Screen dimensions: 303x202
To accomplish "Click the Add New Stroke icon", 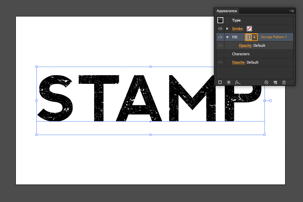I will pos(220,82).
